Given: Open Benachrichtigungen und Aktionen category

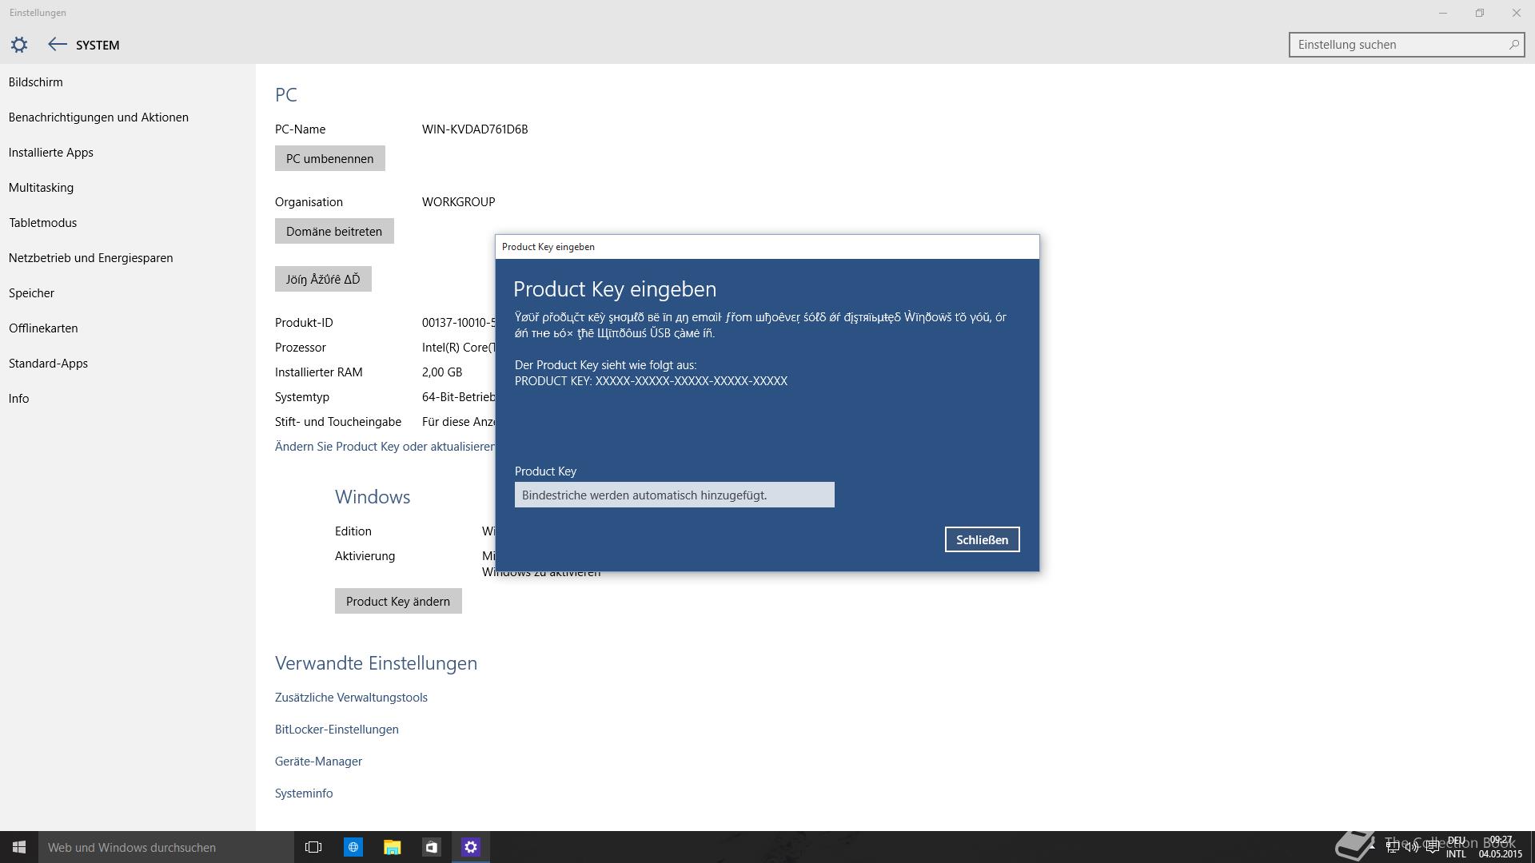Looking at the screenshot, I should pos(98,117).
